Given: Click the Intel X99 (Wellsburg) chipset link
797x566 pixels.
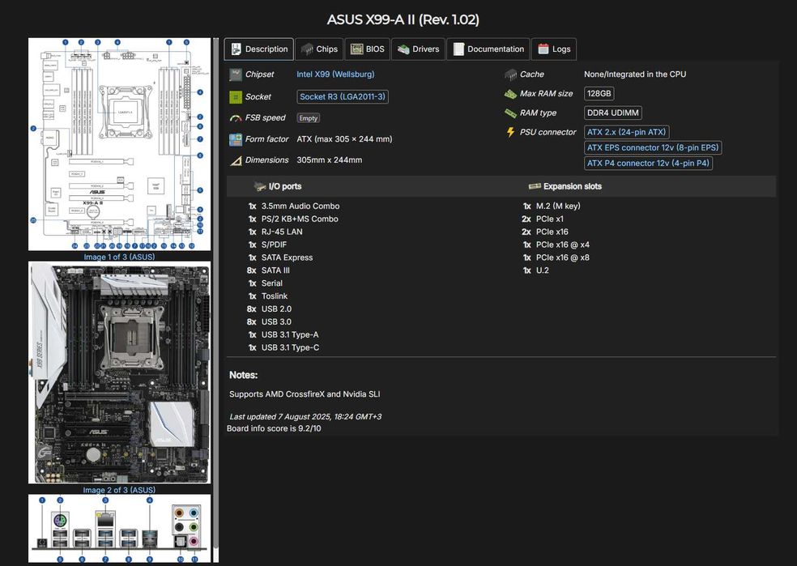Looking at the screenshot, I should coord(335,74).
